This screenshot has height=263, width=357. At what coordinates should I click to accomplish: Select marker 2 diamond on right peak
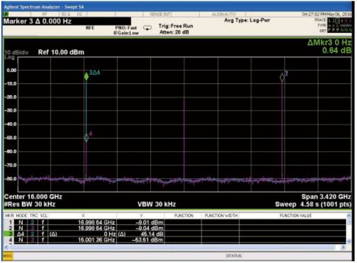tap(282, 77)
